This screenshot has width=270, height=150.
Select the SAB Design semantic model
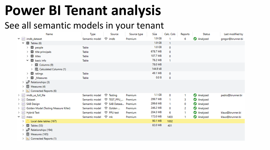pos(33,104)
